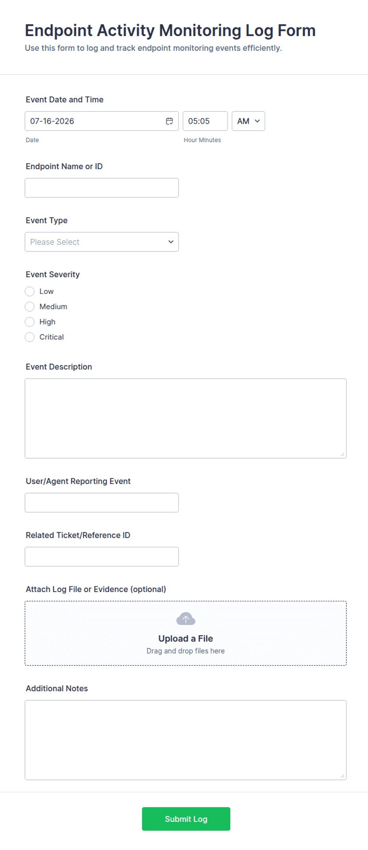The image size is (368, 850).
Task: Click the Hour Minutes time field
Action: coord(205,121)
